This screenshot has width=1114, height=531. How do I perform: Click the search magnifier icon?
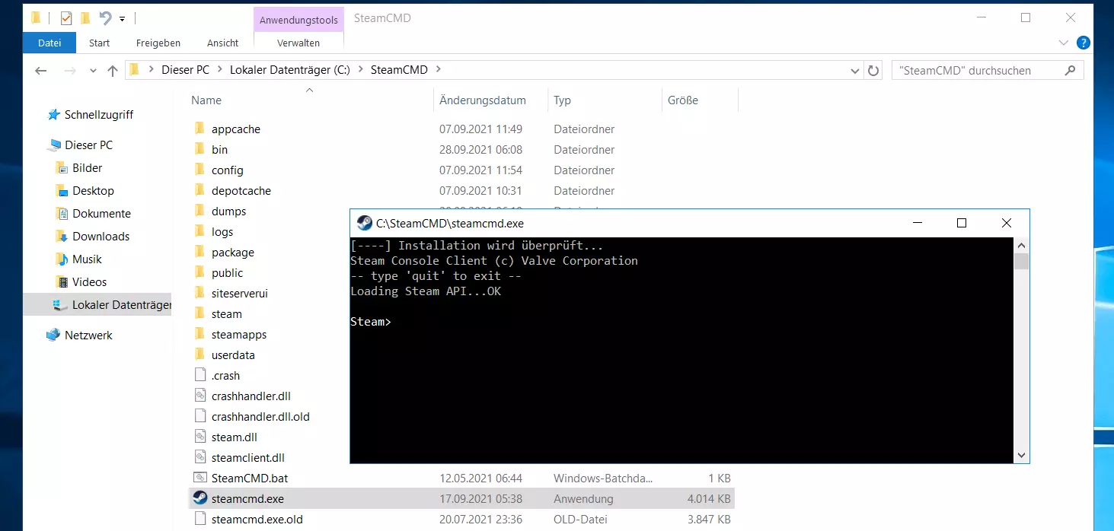tap(1071, 70)
